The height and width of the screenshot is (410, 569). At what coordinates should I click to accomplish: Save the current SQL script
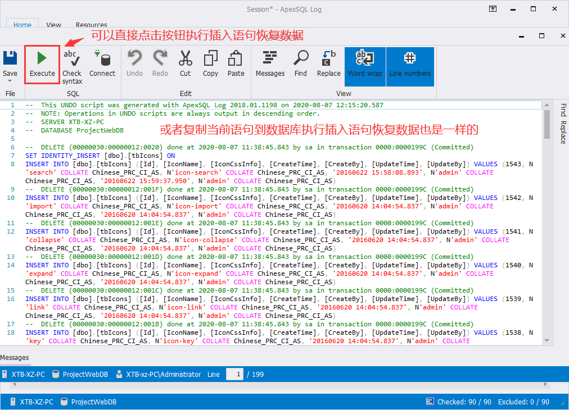click(x=10, y=62)
